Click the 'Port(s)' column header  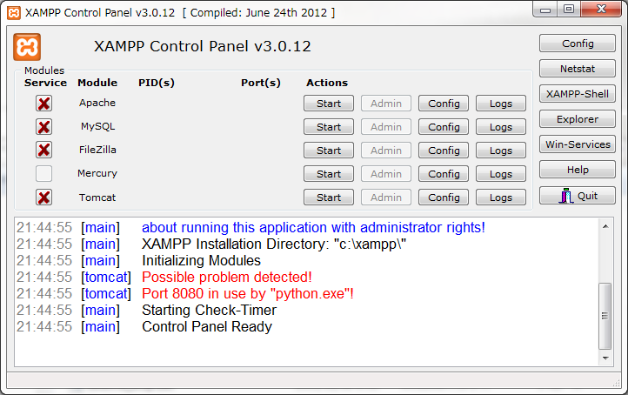click(261, 83)
